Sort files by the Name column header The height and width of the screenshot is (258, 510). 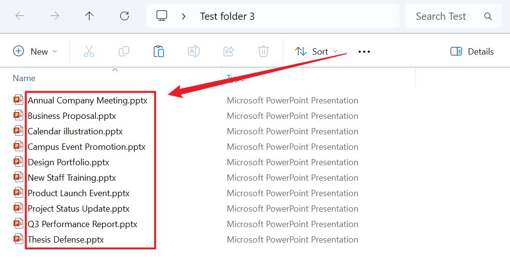(24, 78)
